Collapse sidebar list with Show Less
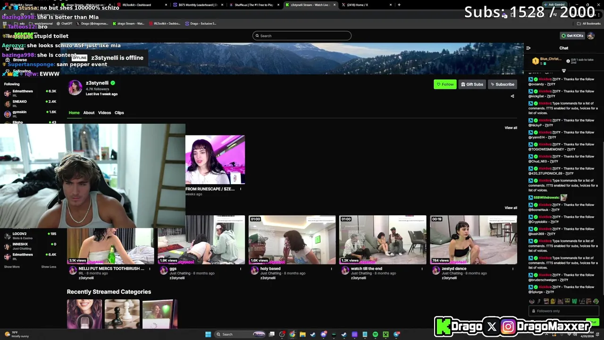The width and height of the screenshot is (604, 340). coord(49,267)
